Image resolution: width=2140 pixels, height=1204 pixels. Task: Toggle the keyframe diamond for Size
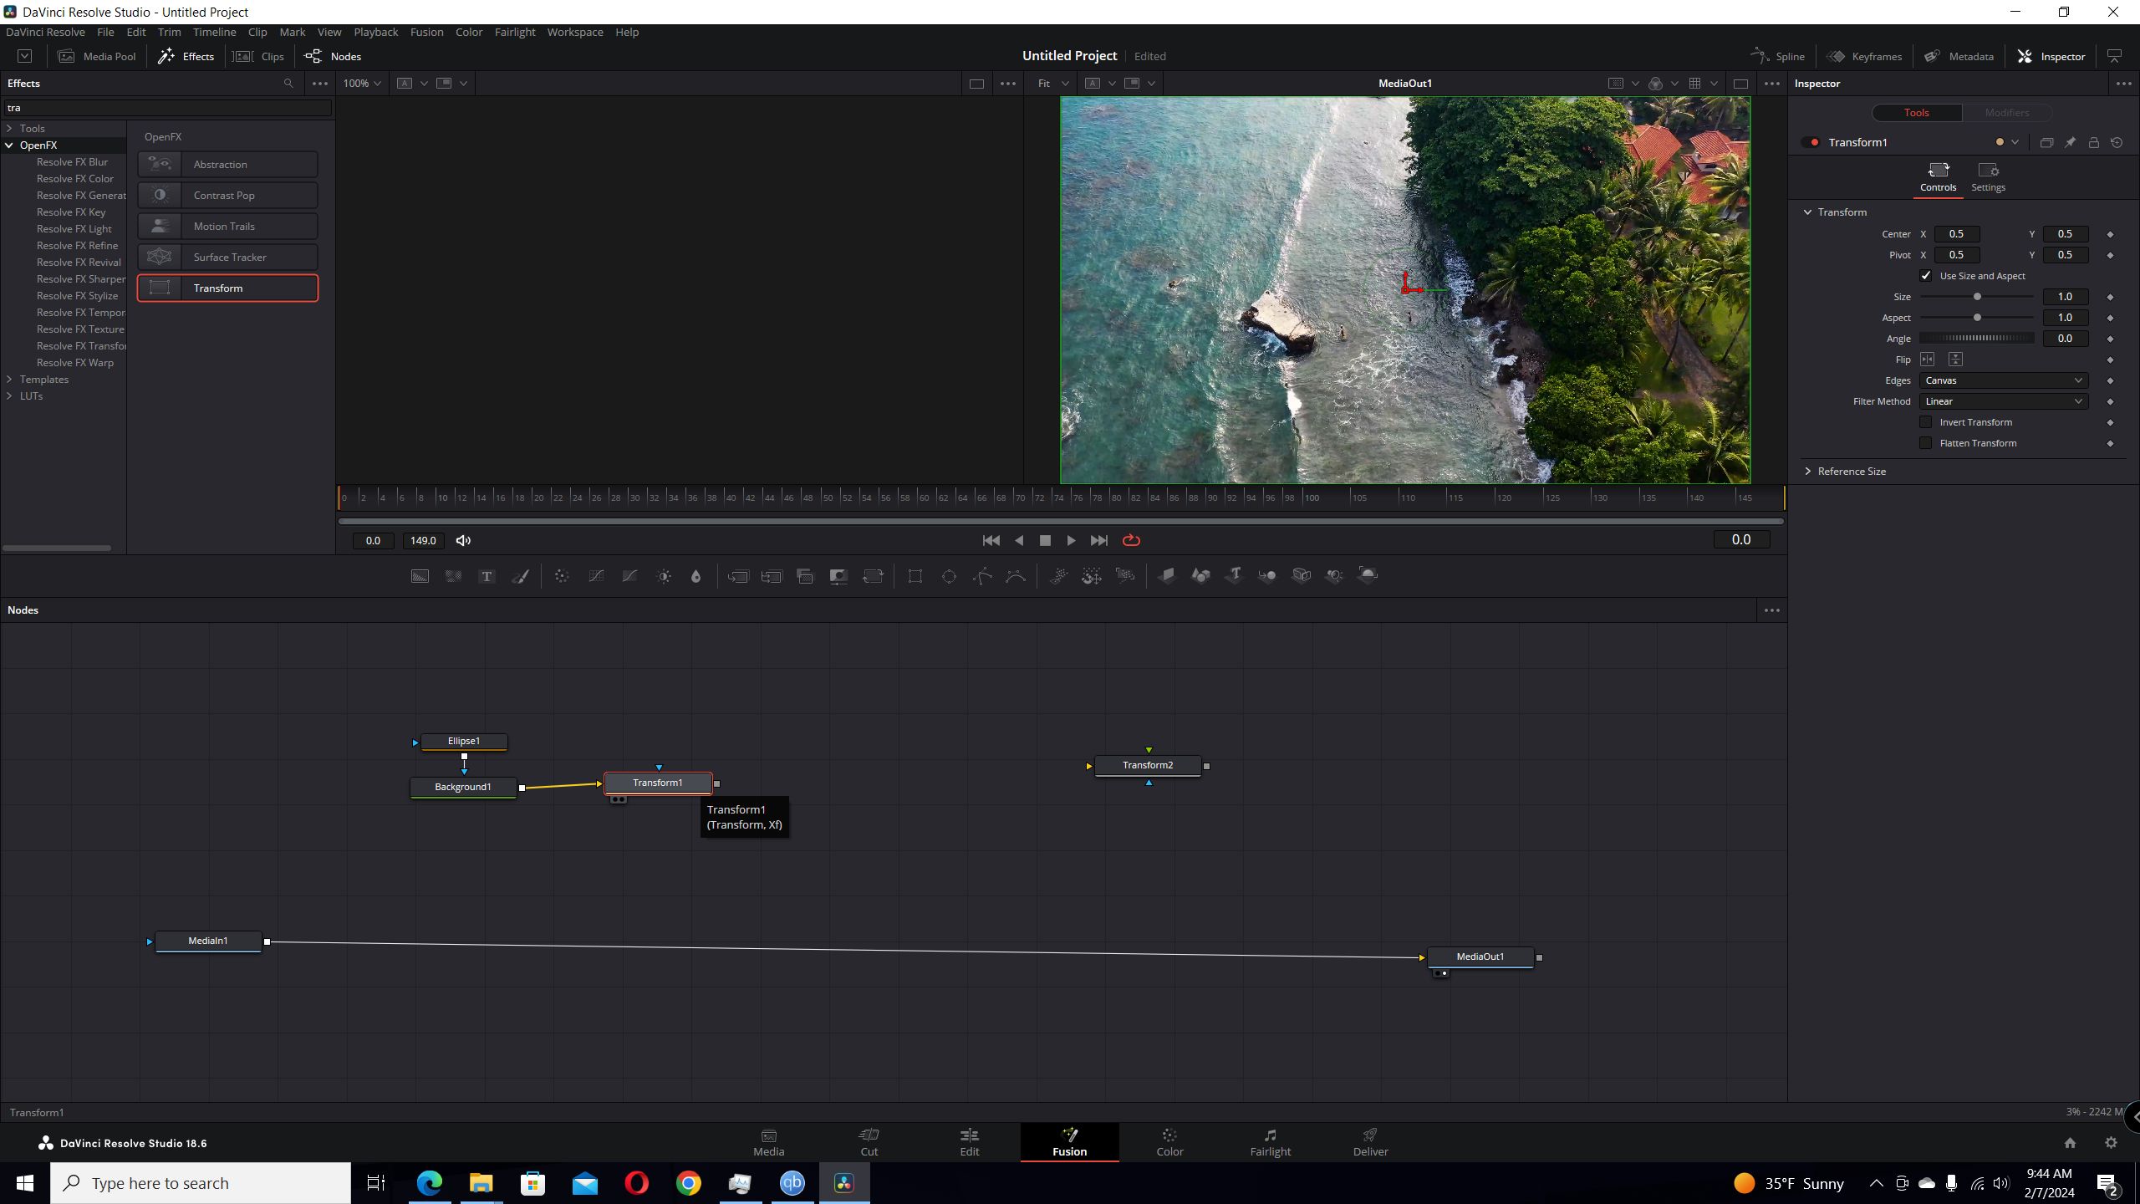(x=2110, y=298)
